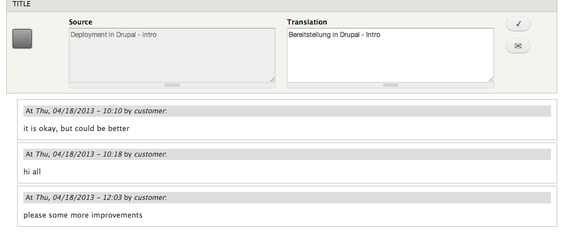Click the Source field label

80,22
